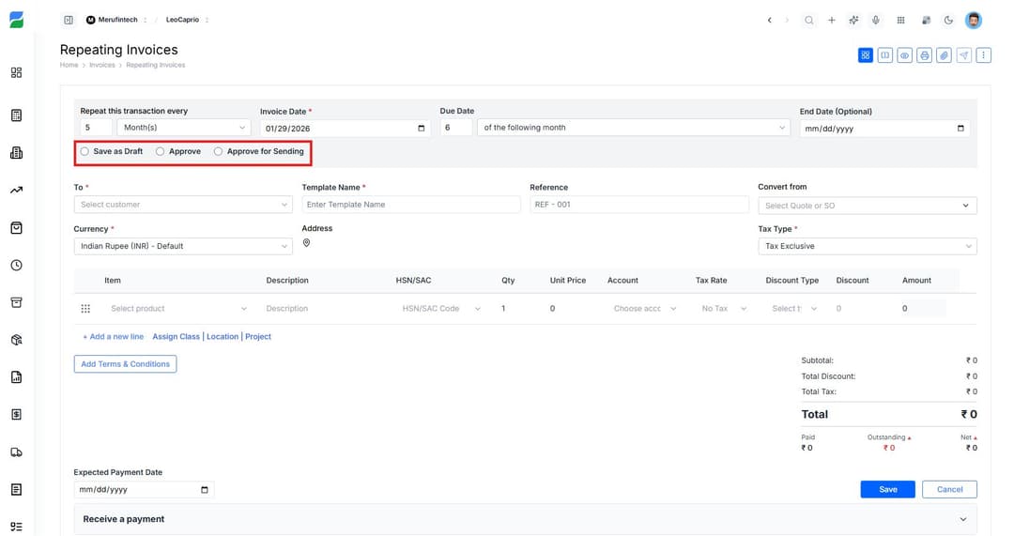Select the blue grid view button
Screen dimensions: 1014x536
[866, 55]
